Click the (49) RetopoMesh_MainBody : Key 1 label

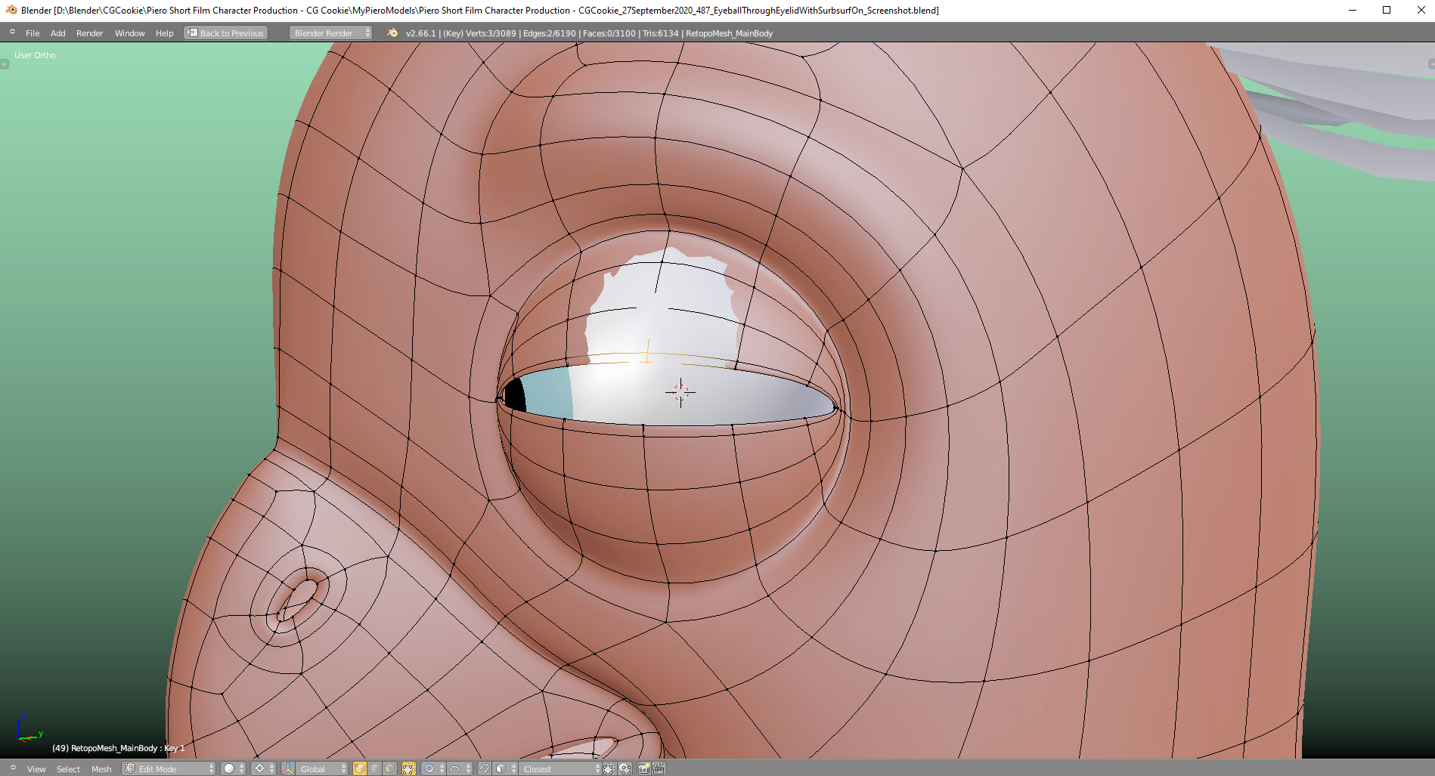[119, 748]
